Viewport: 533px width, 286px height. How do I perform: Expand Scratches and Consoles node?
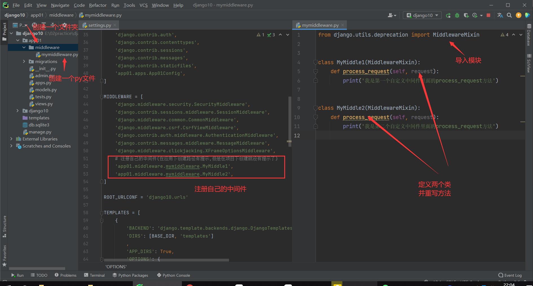(11, 146)
